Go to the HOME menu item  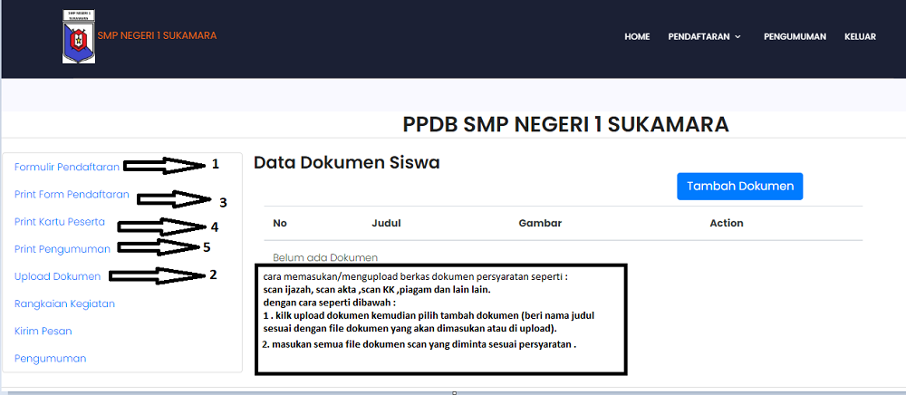tap(637, 37)
